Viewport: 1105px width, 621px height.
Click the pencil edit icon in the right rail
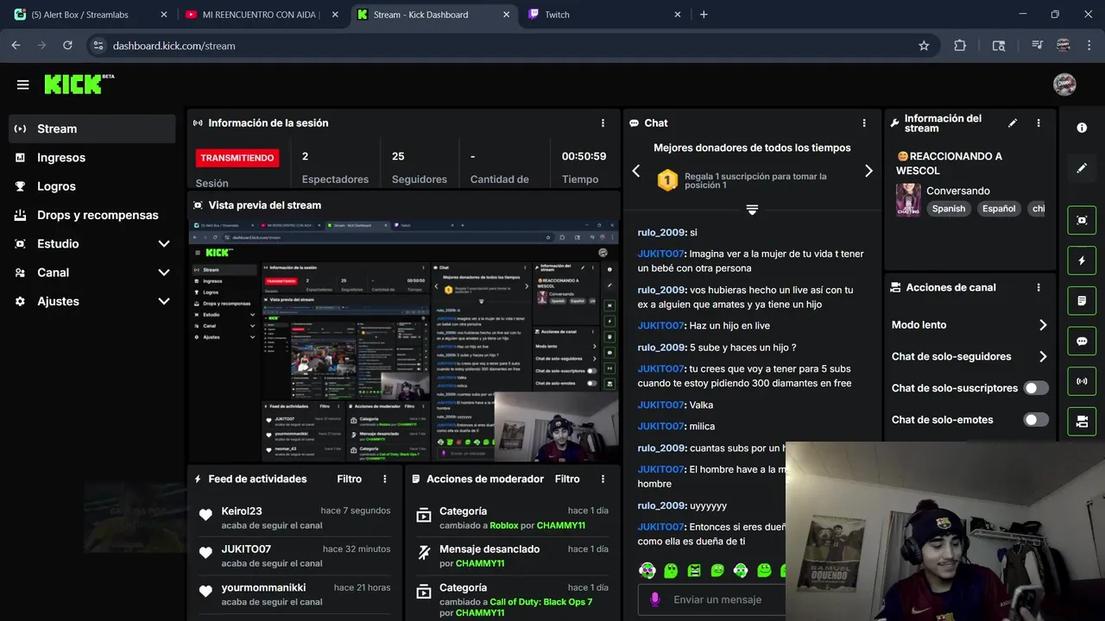click(1082, 168)
